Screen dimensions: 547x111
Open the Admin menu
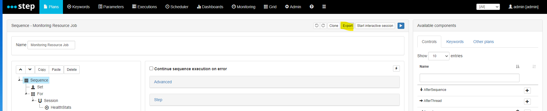click(293, 7)
